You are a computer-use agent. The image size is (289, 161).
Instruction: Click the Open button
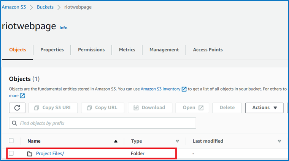click(x=192, y=108)
